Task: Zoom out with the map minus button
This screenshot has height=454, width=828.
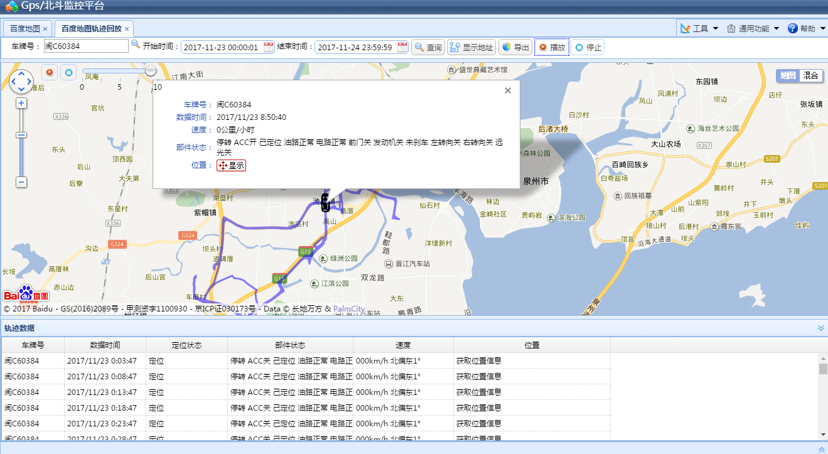Action: tap(21, 182)
